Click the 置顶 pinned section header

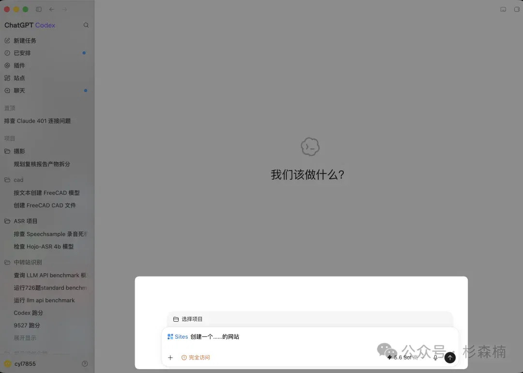click(x=10, y=108)
